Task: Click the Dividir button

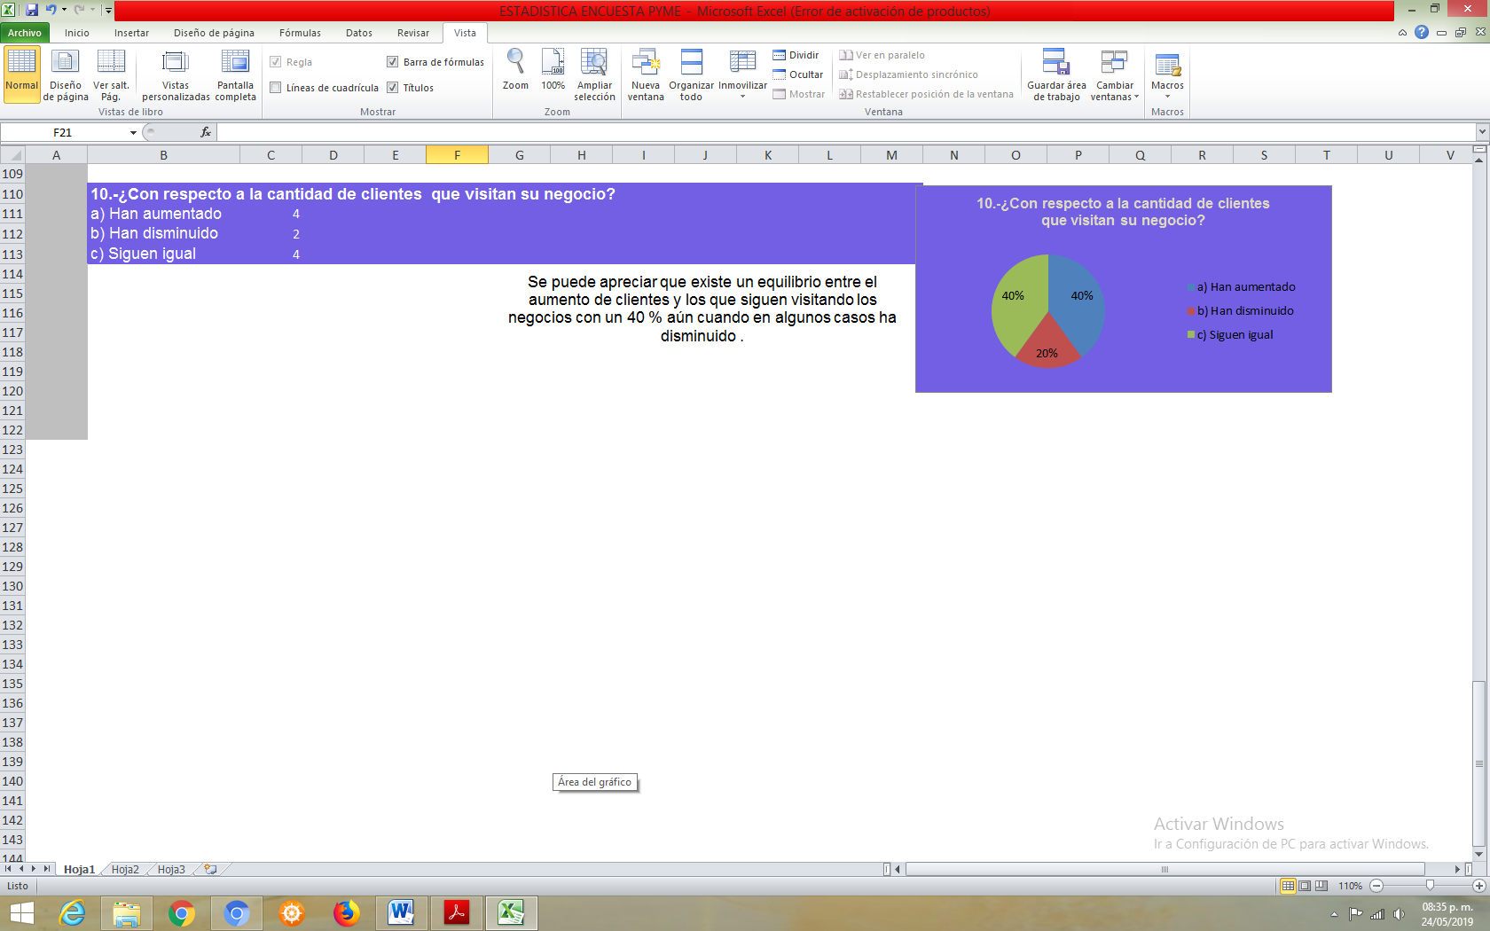Action: pyautogui.click(x=796, y=55)
